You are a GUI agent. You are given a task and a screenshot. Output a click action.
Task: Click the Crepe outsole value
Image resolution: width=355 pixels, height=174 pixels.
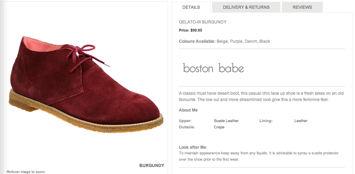click(x=219, y=127)
